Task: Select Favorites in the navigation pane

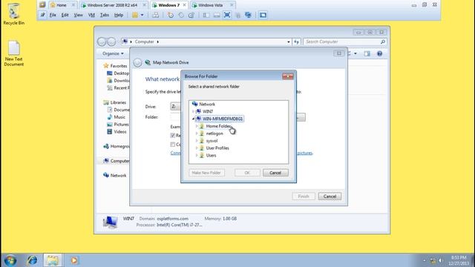Action: coord(115,66)
